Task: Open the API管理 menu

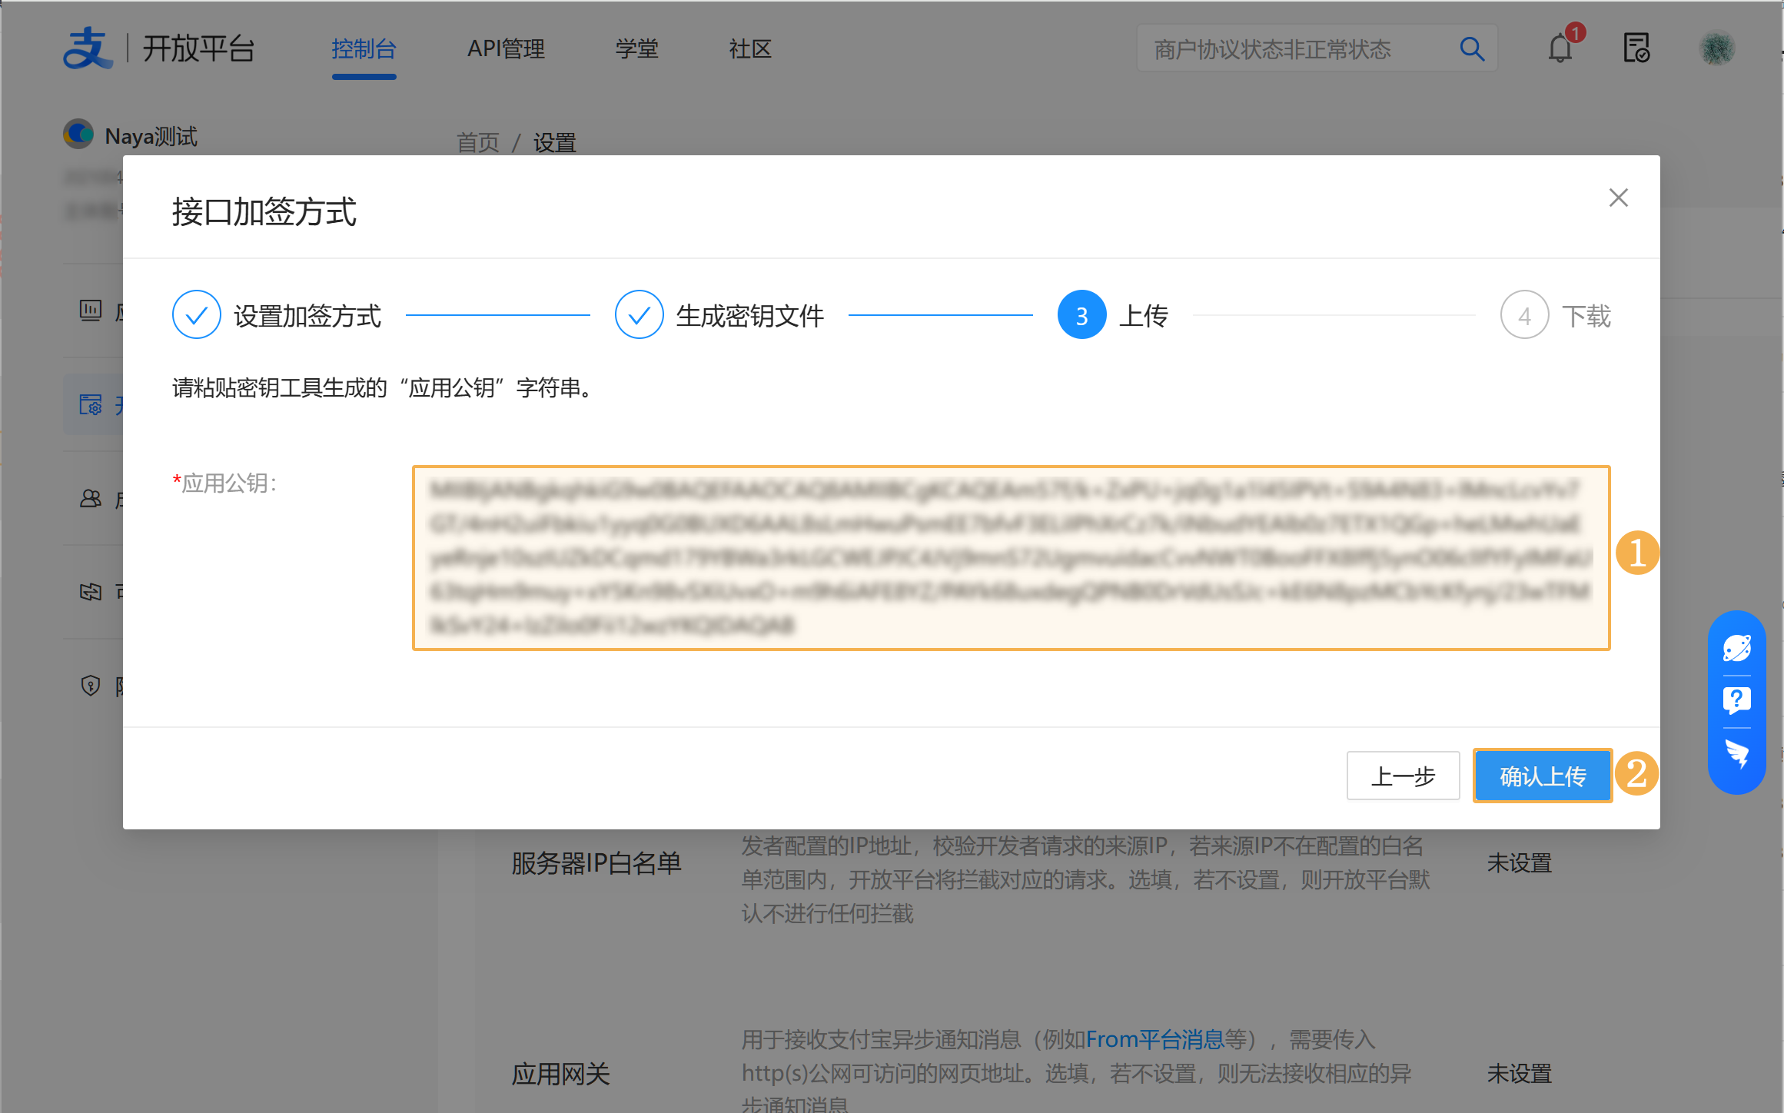Action: 506,49
